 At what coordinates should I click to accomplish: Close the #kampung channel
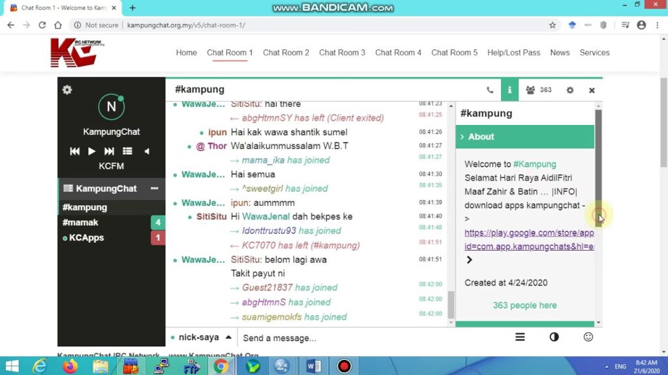(x=592, y=90)
